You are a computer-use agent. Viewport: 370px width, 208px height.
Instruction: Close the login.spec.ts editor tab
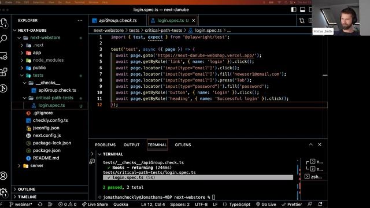click(194, 21)
